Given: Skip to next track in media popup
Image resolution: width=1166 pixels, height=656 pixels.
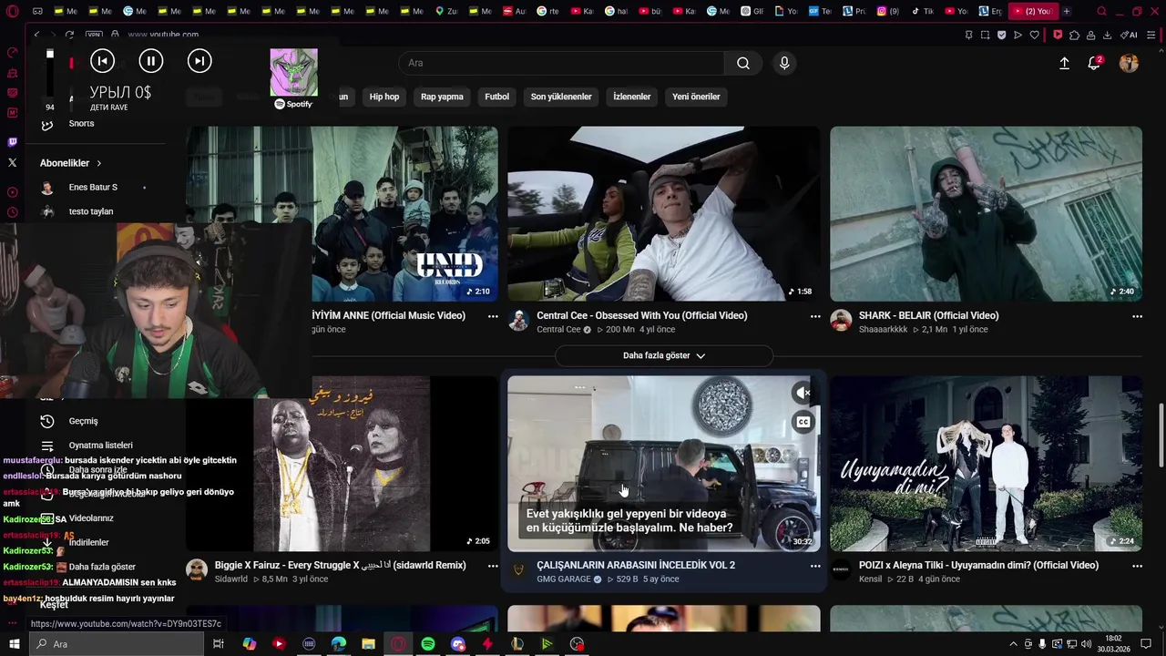Looking at the screenshot, I should [199, 61].
